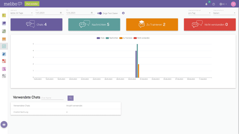Click the yellow sidebar icon at top
239x134 pixels.
click(x=4, y=16)
